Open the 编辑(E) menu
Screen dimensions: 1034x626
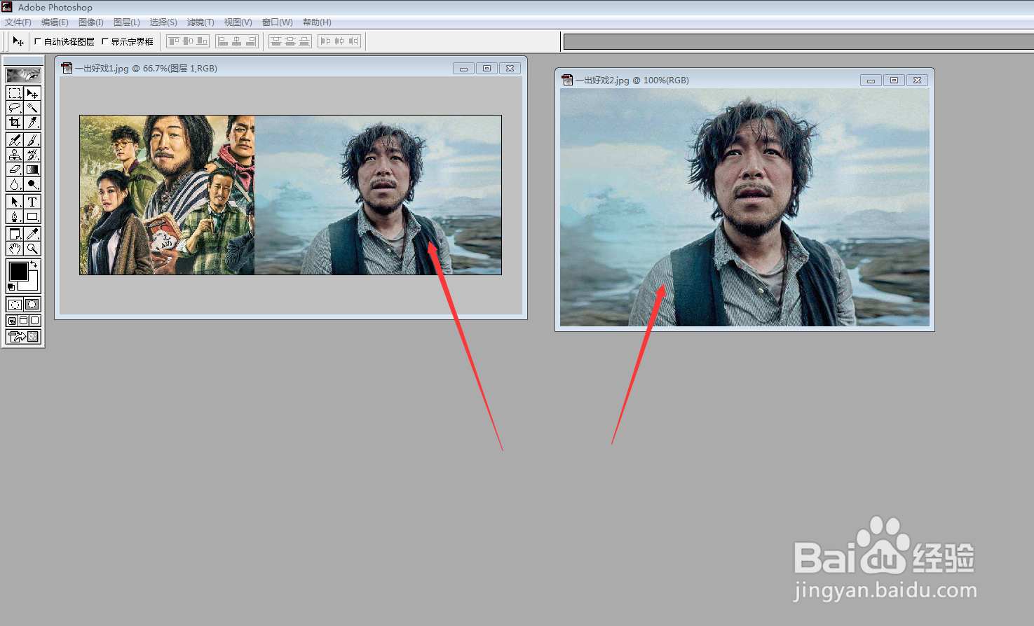coord(55,22)
